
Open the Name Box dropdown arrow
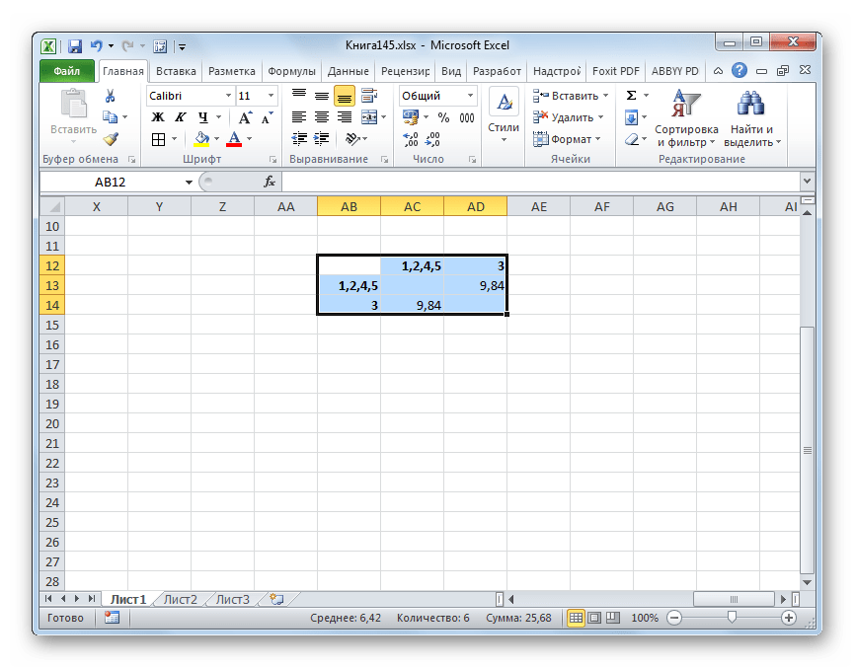(x=189, y=183)
